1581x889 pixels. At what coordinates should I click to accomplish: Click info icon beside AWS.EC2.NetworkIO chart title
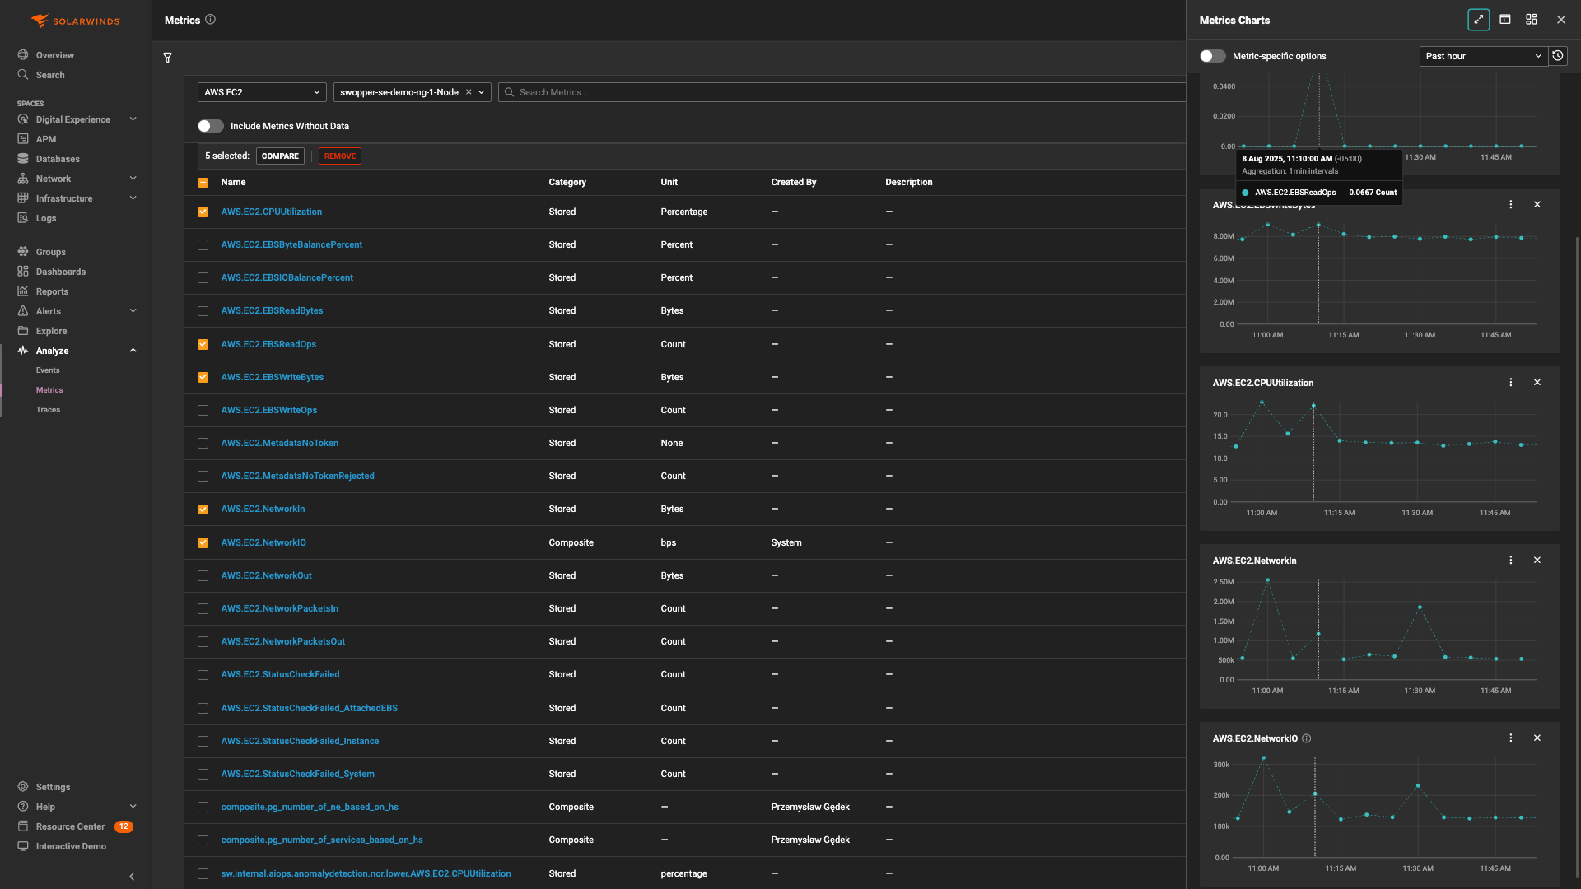[x=1307, y=738]
